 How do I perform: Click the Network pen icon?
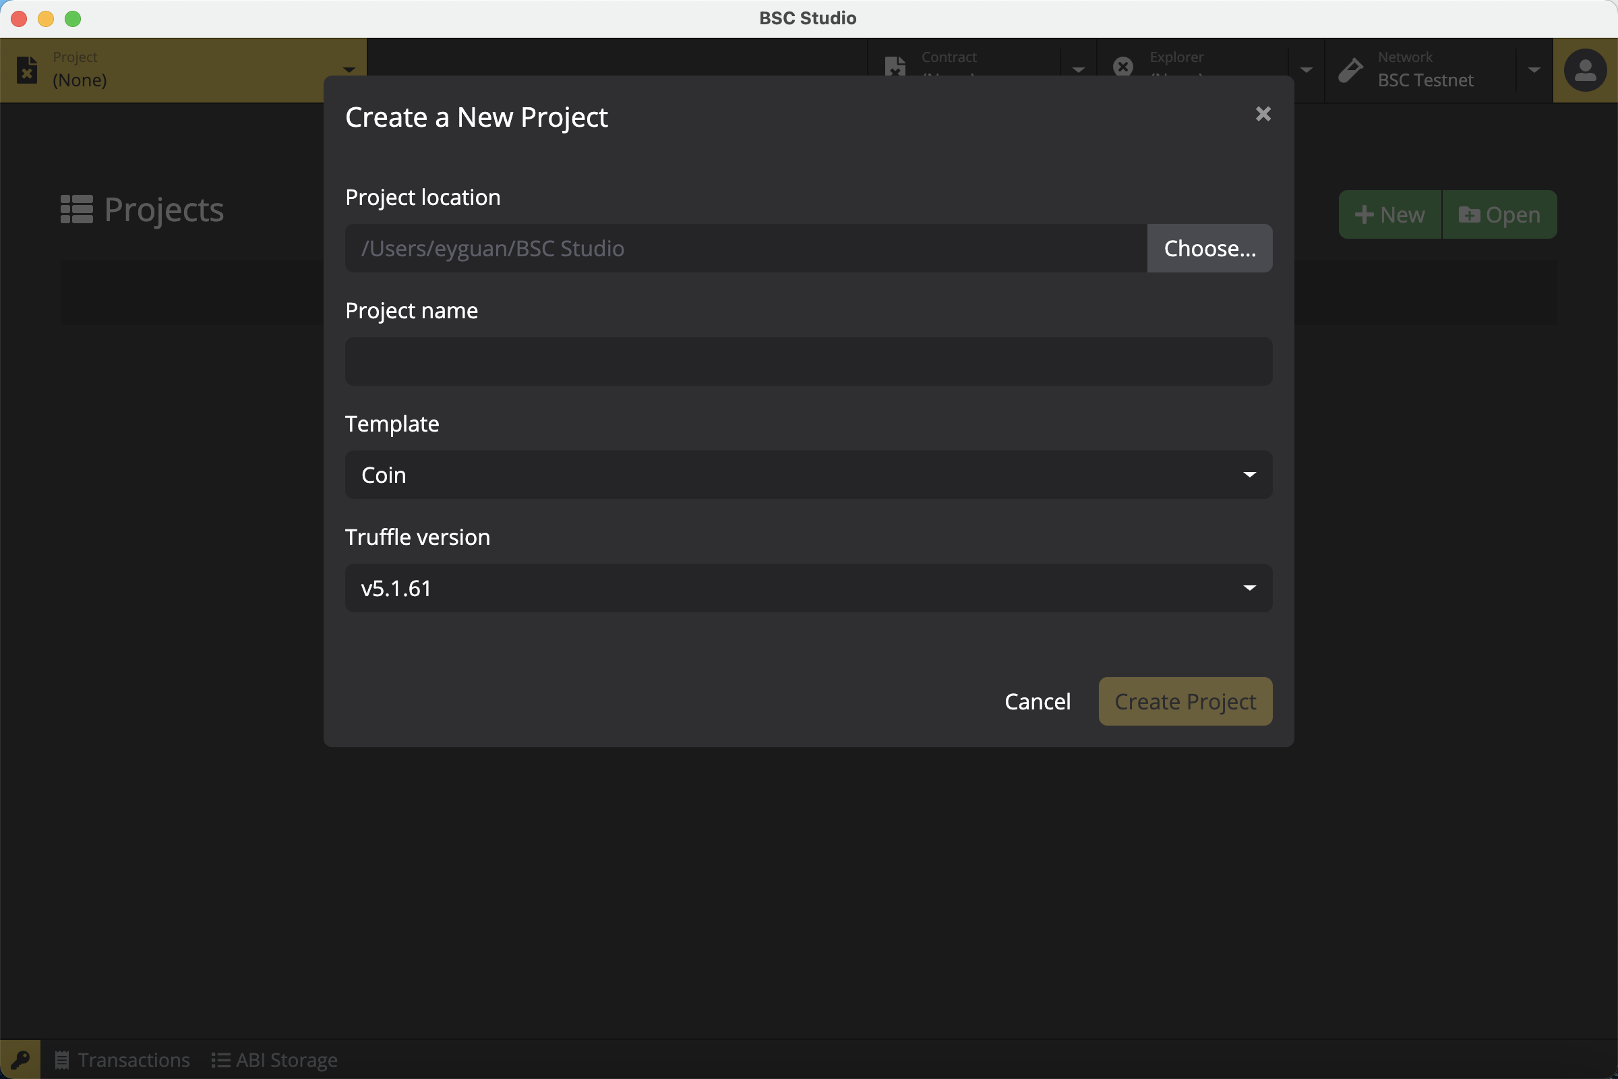(1350, 69)
